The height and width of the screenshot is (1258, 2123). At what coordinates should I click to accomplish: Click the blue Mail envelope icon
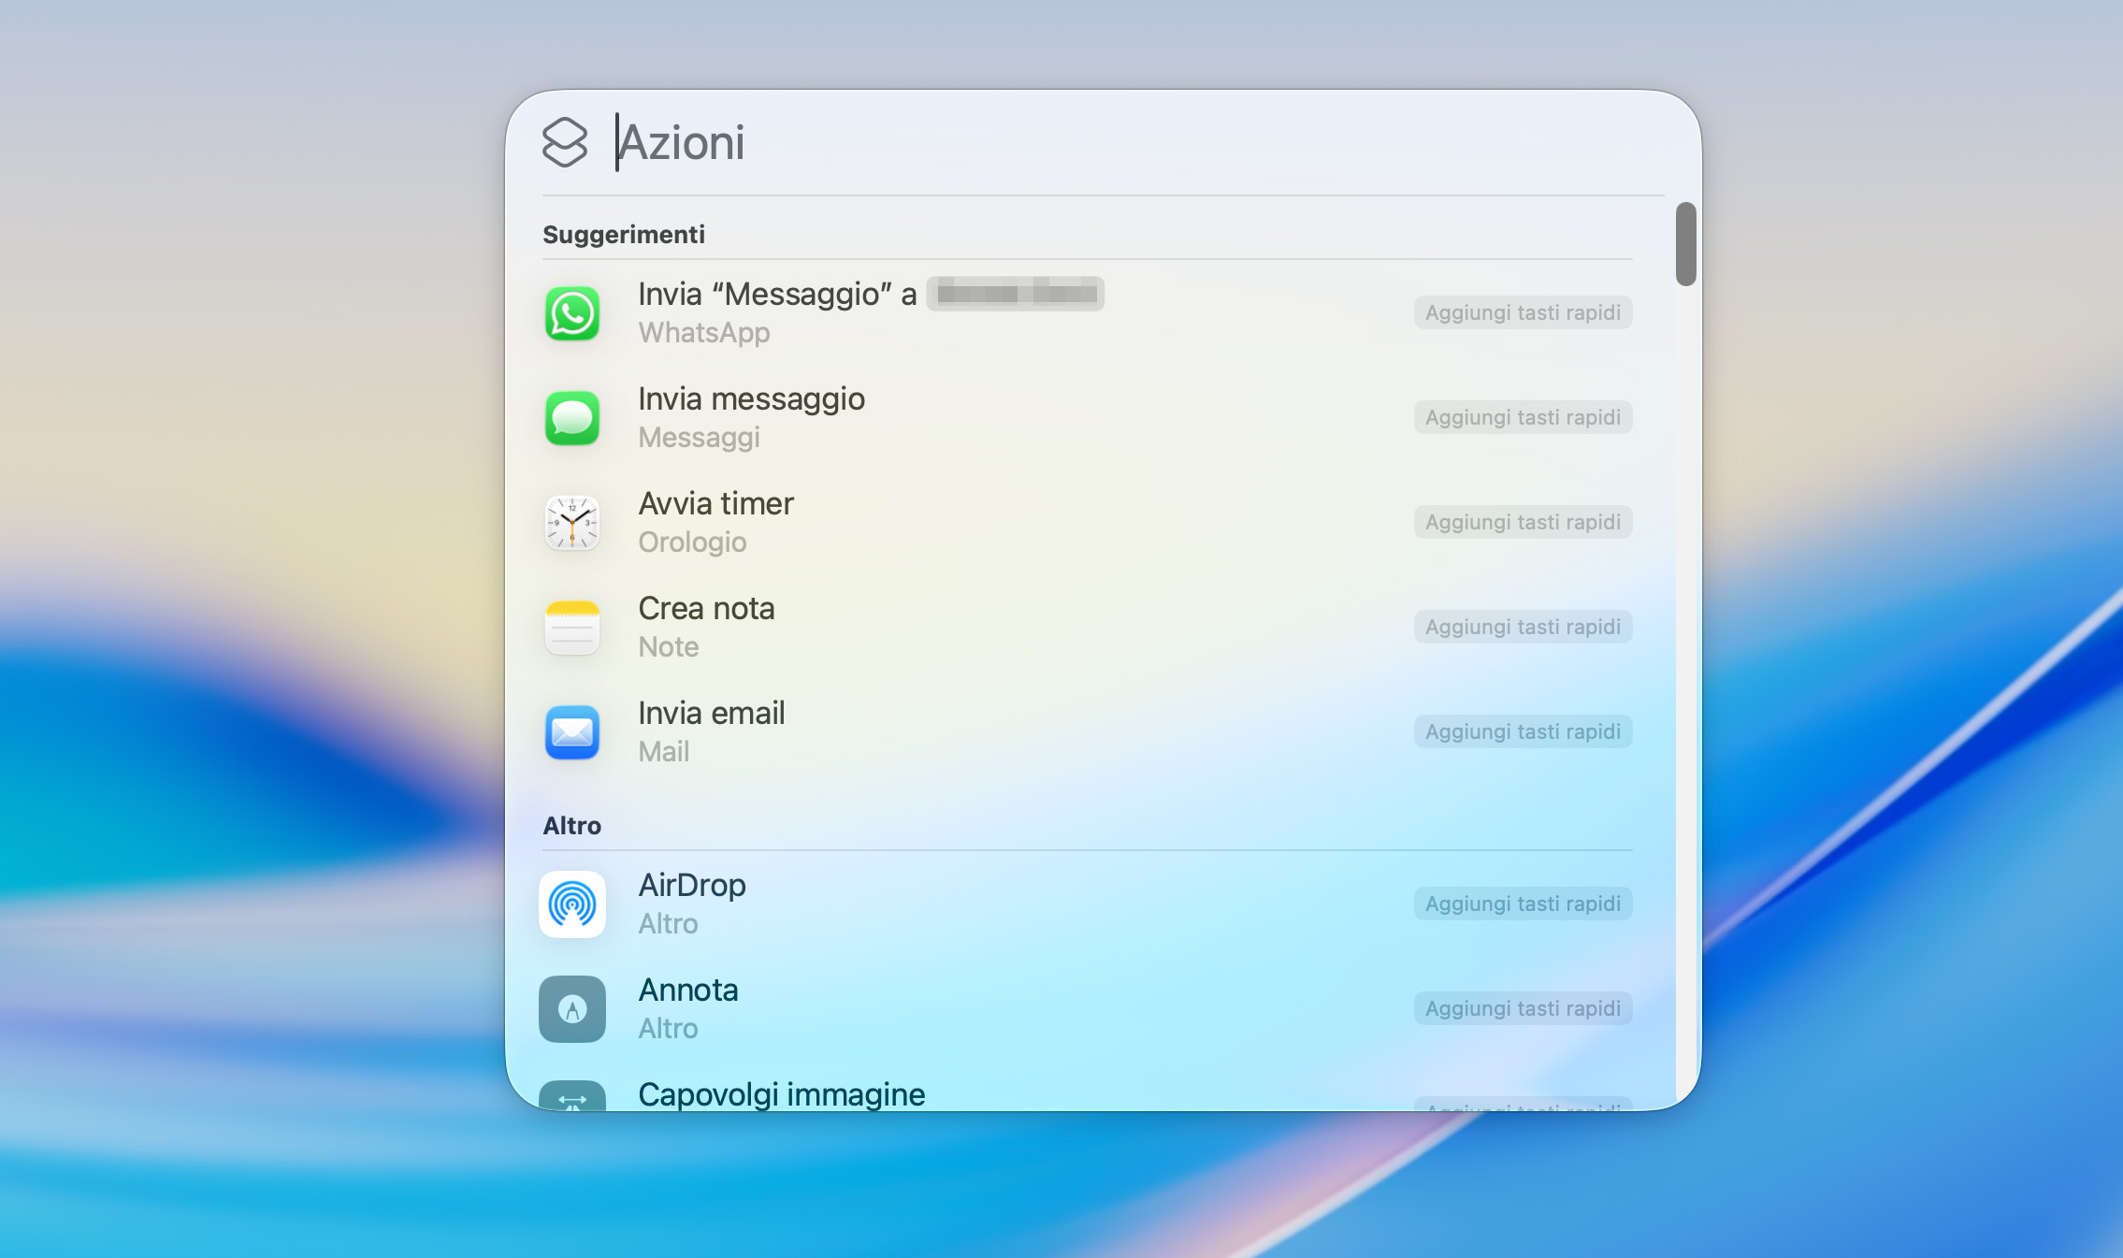click(x=571, y=732)
